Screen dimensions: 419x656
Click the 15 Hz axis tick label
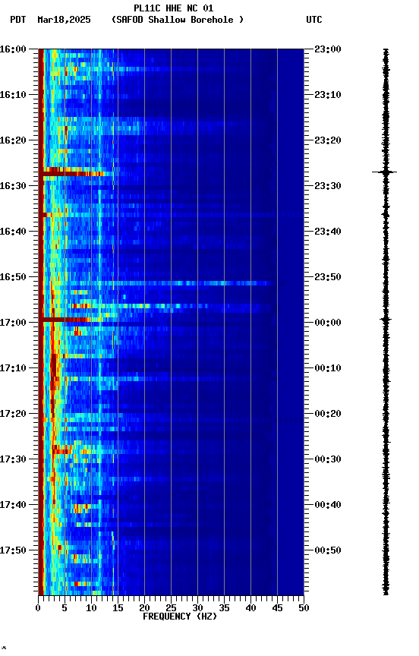click(x=118, y=608)
